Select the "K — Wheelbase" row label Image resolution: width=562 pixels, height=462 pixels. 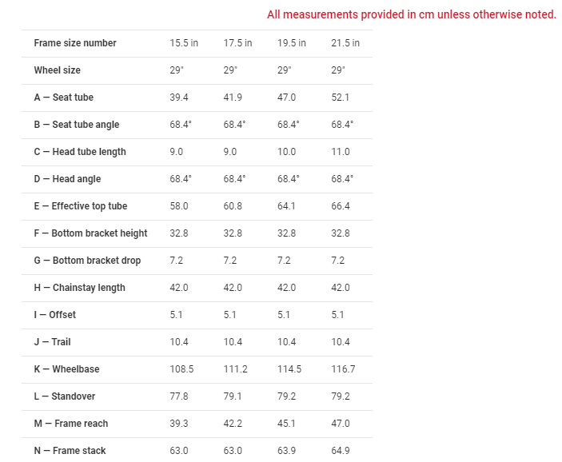pos(66,369)
